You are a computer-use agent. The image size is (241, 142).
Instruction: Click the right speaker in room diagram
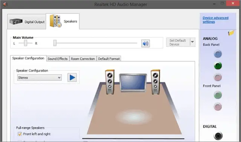pyautogui.click(x=156, y=82)
